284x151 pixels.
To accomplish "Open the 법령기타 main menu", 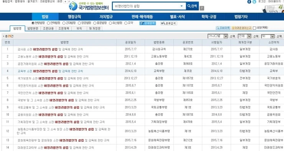I will click(241, 17).
